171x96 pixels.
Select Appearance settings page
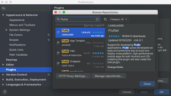click(x=17, y=20)
